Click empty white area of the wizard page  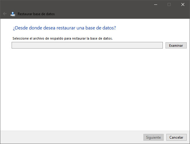point(94,89)
